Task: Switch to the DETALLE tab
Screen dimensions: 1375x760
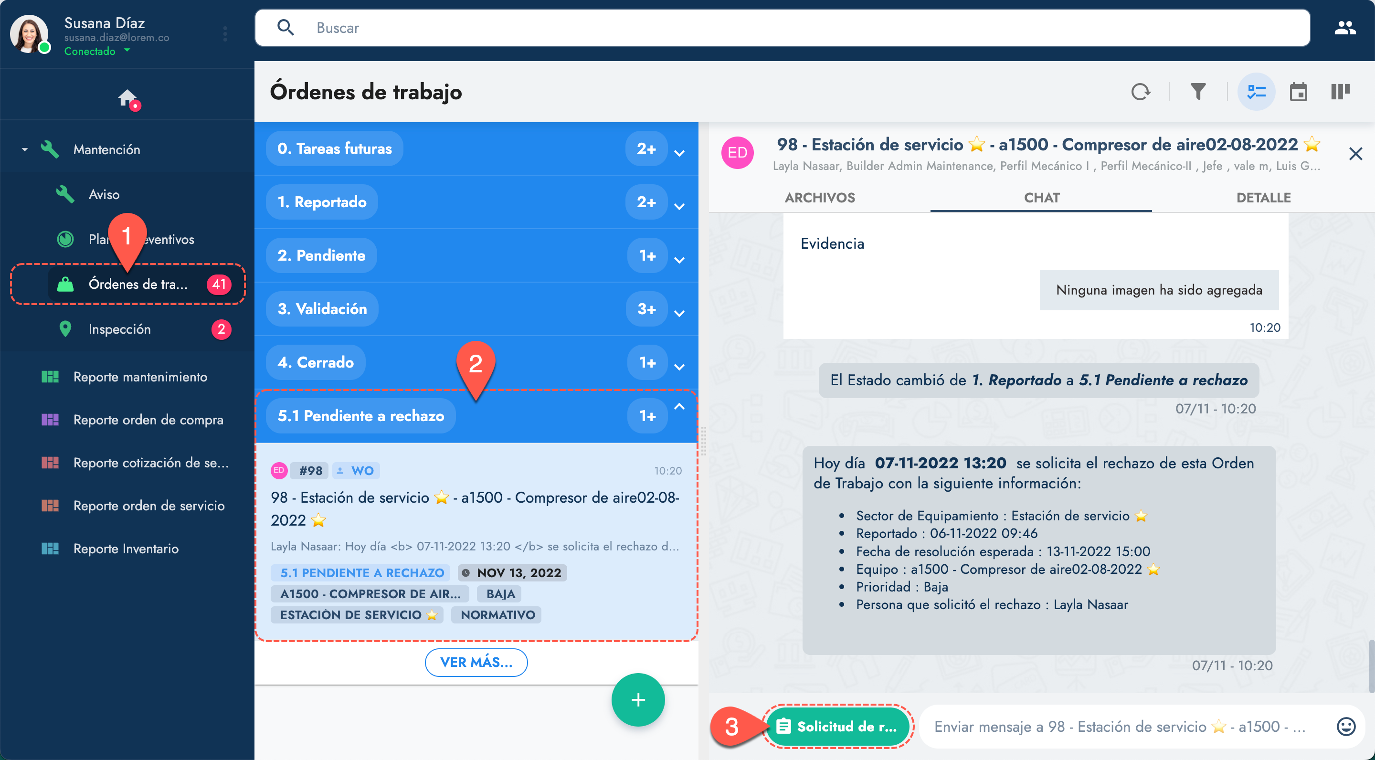Action: 1263,198
